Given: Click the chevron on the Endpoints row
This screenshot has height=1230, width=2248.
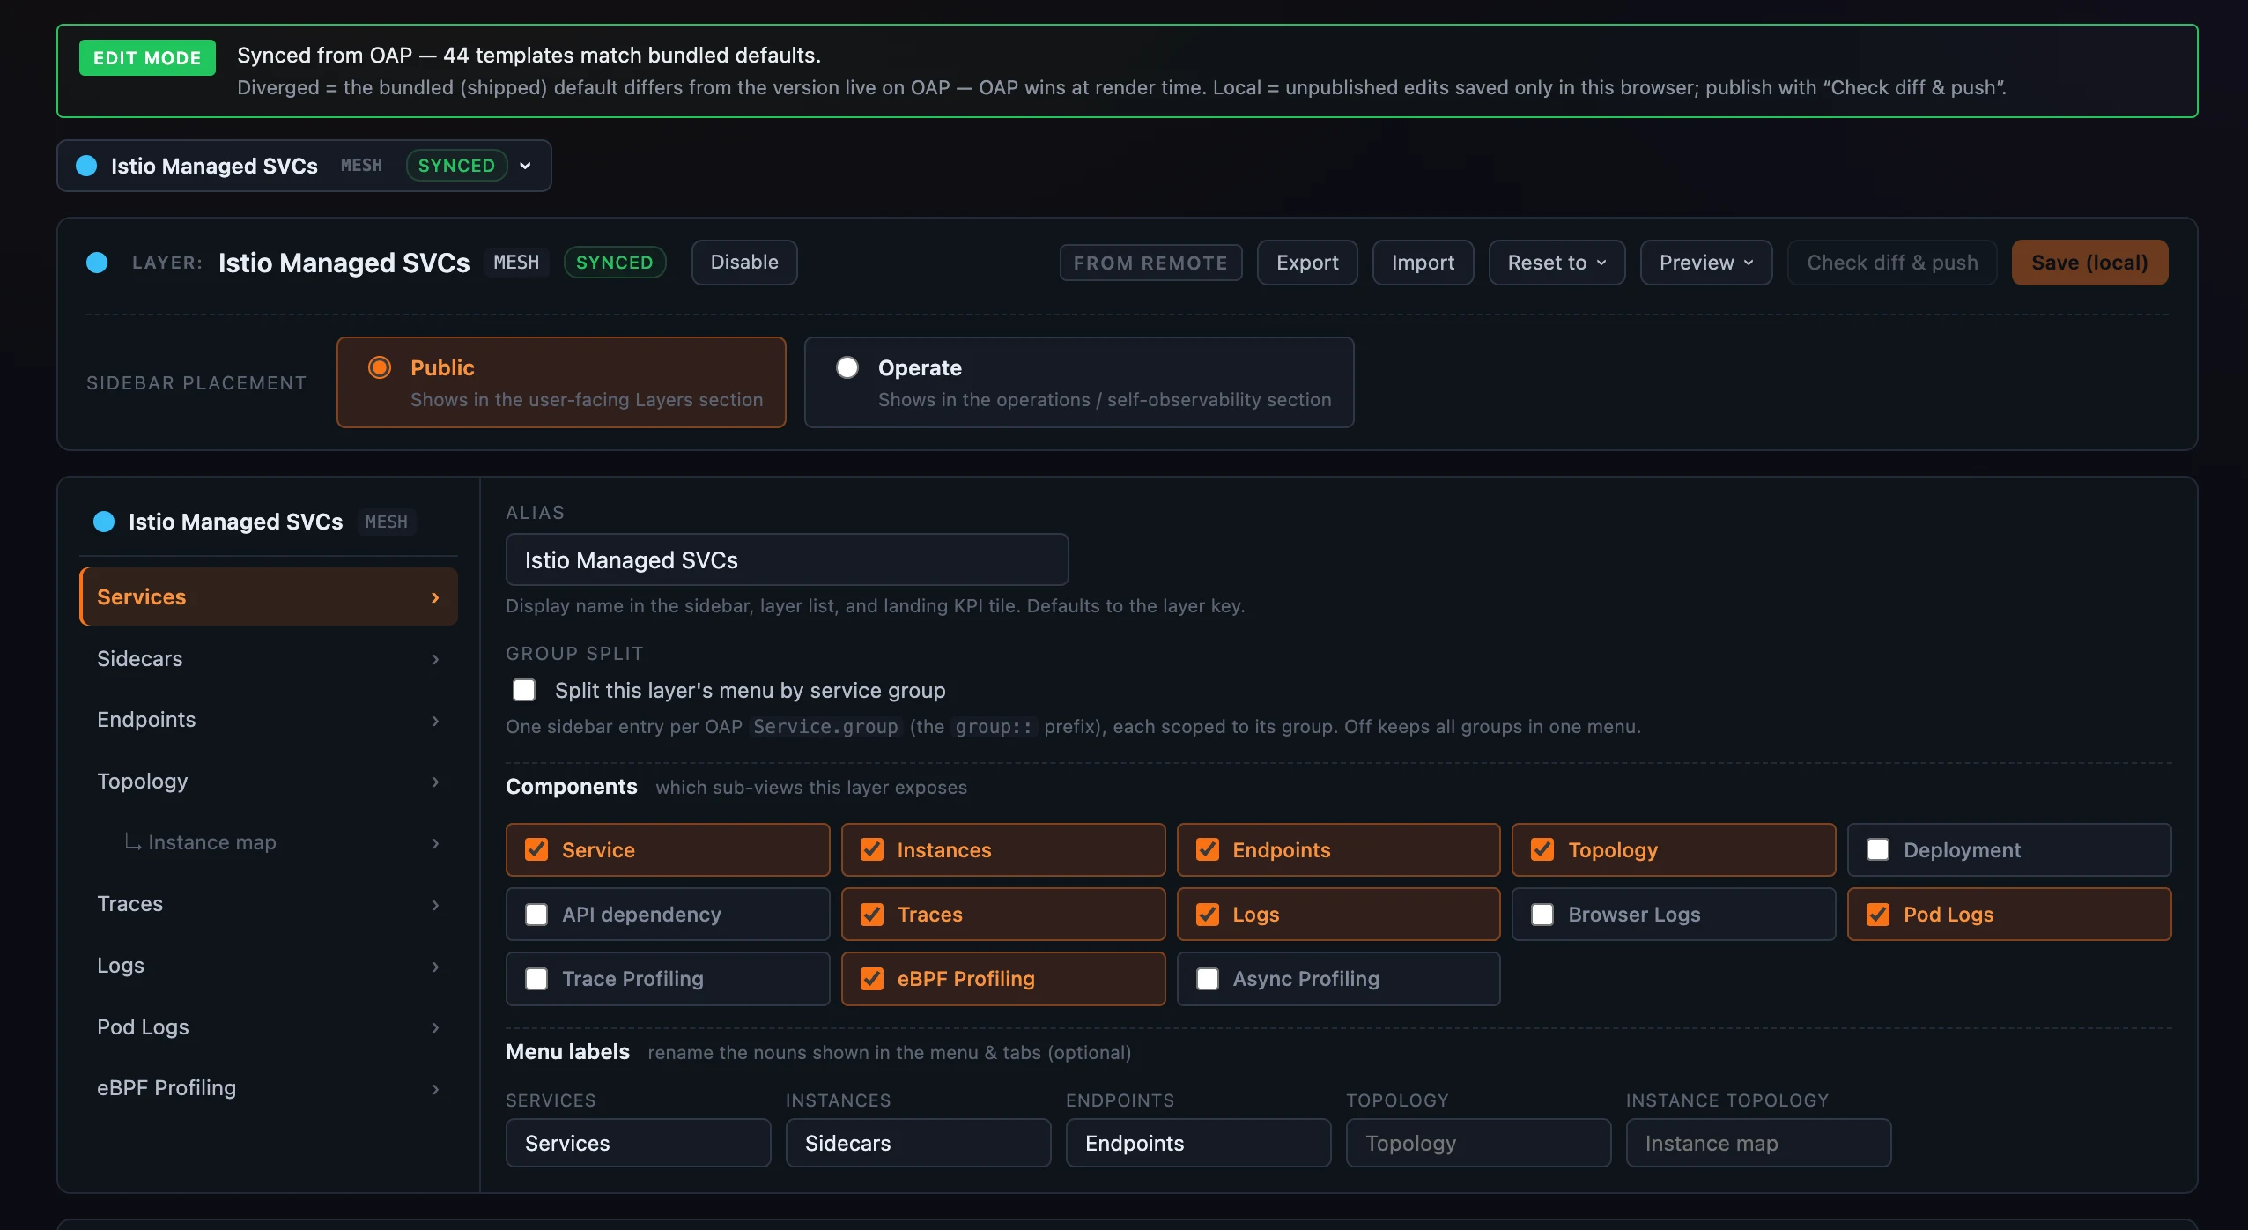Looking at the screenshot, I should coord(435,721).
